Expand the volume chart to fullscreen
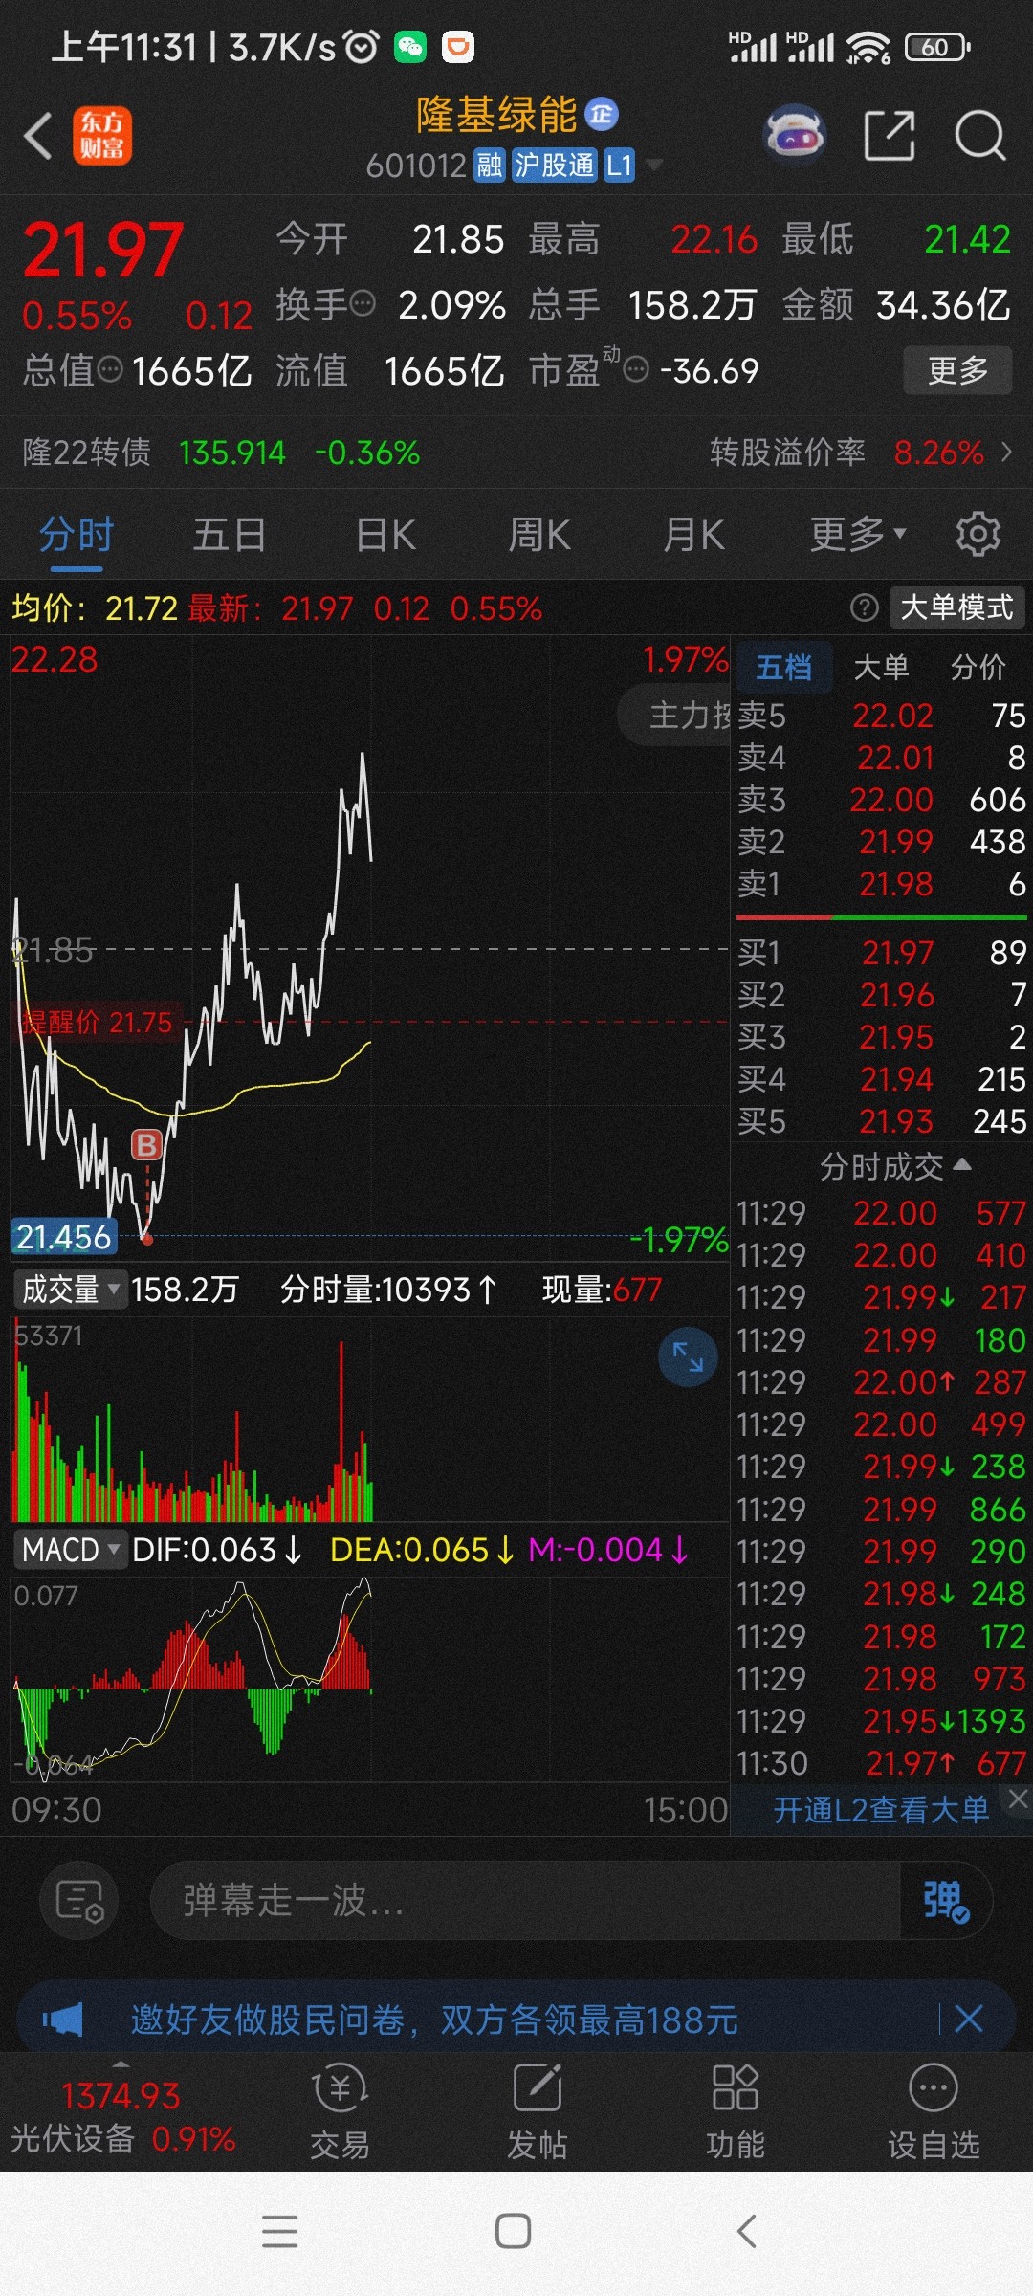 (688, 1357)
